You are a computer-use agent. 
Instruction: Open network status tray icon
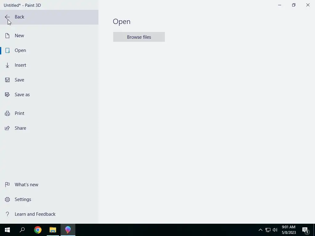268,230
